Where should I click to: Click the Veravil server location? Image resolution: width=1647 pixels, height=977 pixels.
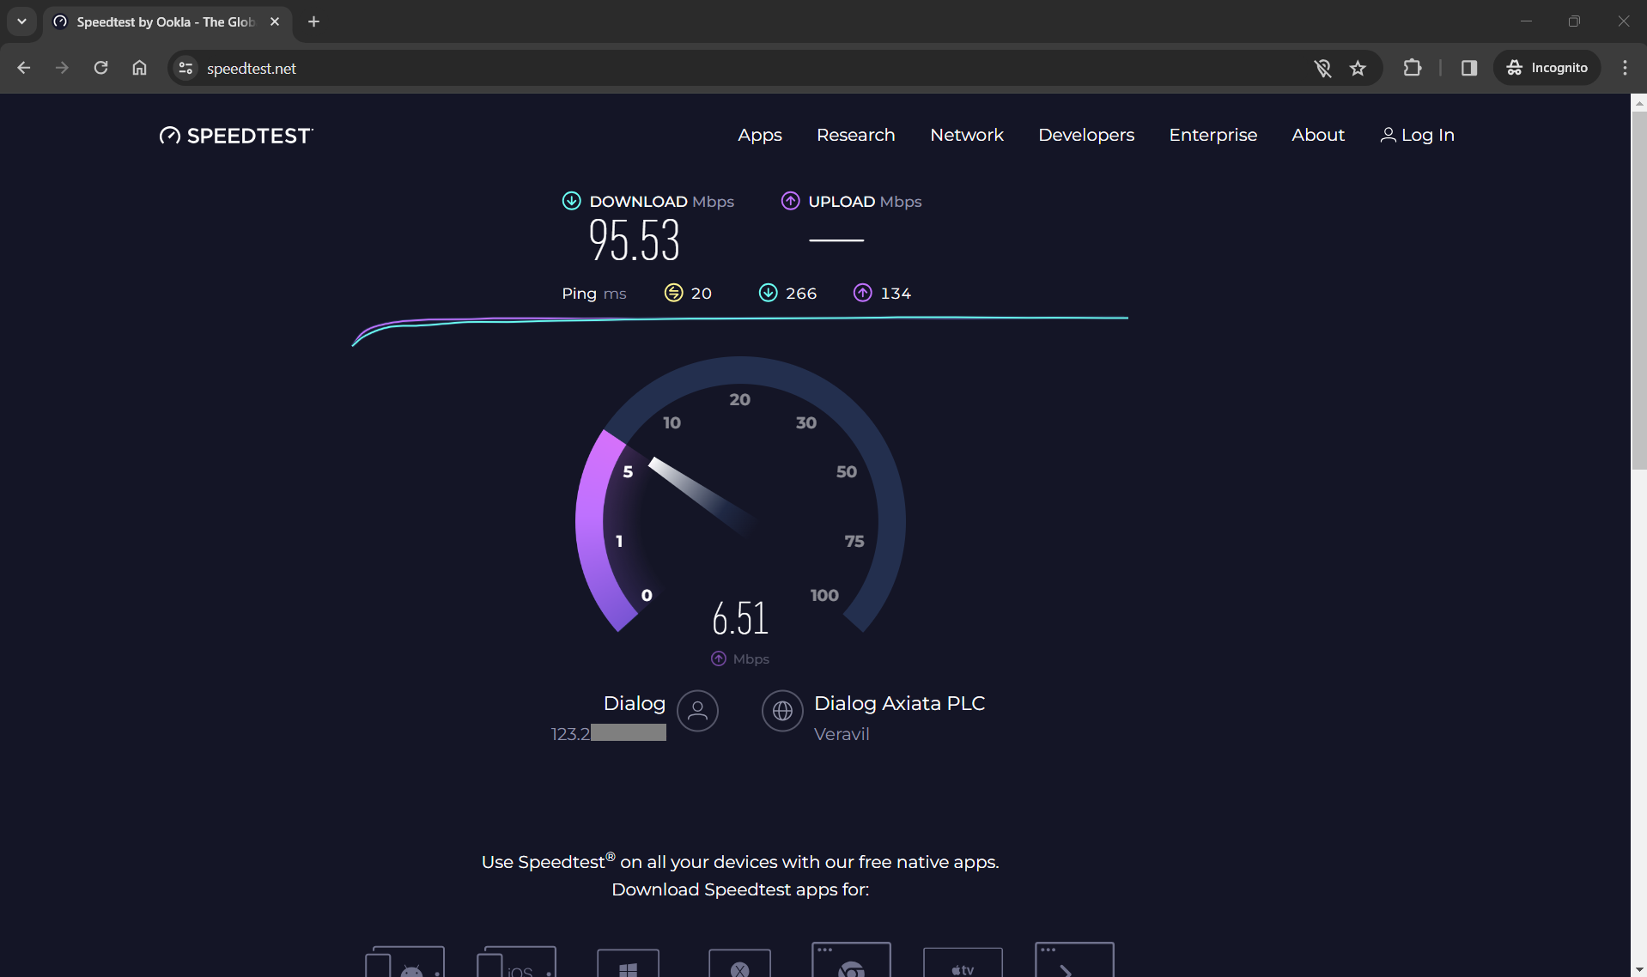coord(842,734)
